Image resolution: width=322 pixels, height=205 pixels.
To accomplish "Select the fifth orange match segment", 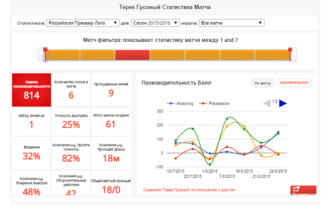I will point(202,55).
